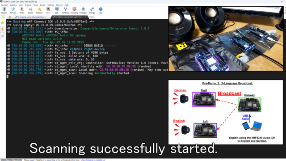The width and height of the screenshot is (286, 161).
Task: Open the mobaxterm.mobatek.net link in status bar
Action: tap(93, 160)
